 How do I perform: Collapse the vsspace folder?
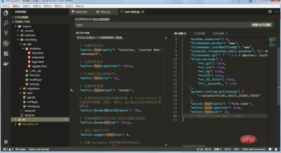tap(40, 26)
